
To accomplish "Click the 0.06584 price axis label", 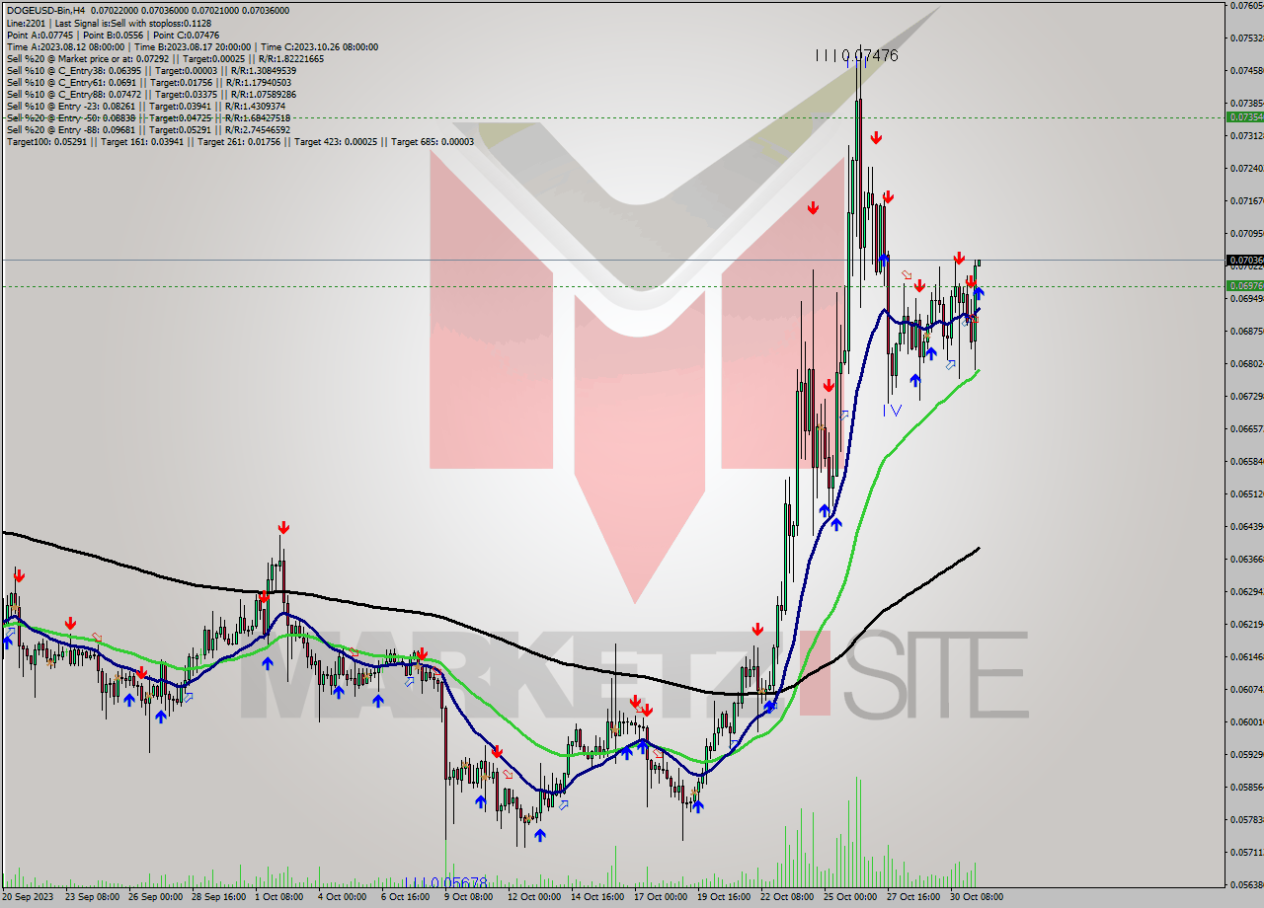I will tap(1246, 462).
